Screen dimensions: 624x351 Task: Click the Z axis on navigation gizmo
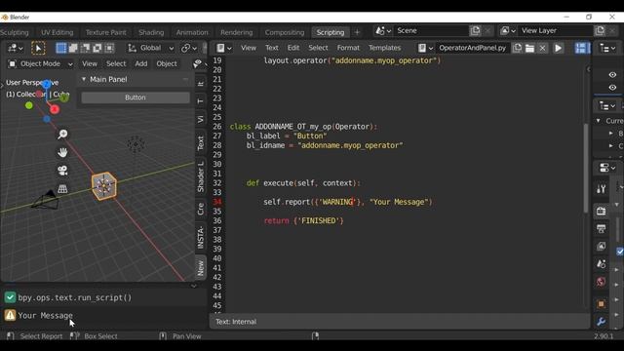coord(46,84)
